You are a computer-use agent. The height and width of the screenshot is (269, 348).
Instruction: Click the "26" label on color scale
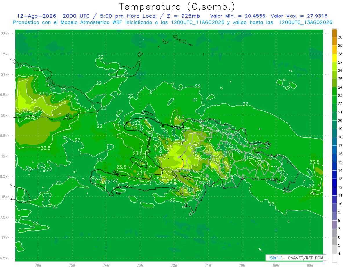[x=340, y=71]
